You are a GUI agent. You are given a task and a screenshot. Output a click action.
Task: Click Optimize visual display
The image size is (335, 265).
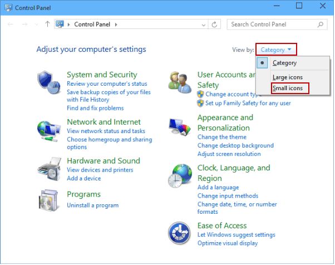pos(228,243)
